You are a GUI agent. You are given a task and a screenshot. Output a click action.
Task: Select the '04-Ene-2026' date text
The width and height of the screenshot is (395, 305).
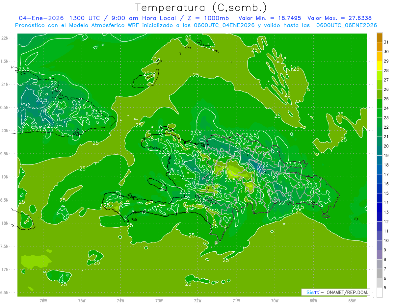point(41,18)
